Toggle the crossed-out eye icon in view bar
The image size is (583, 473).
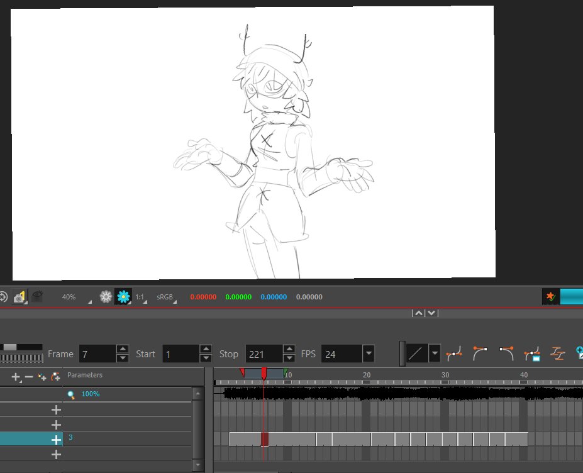[38, 296]
